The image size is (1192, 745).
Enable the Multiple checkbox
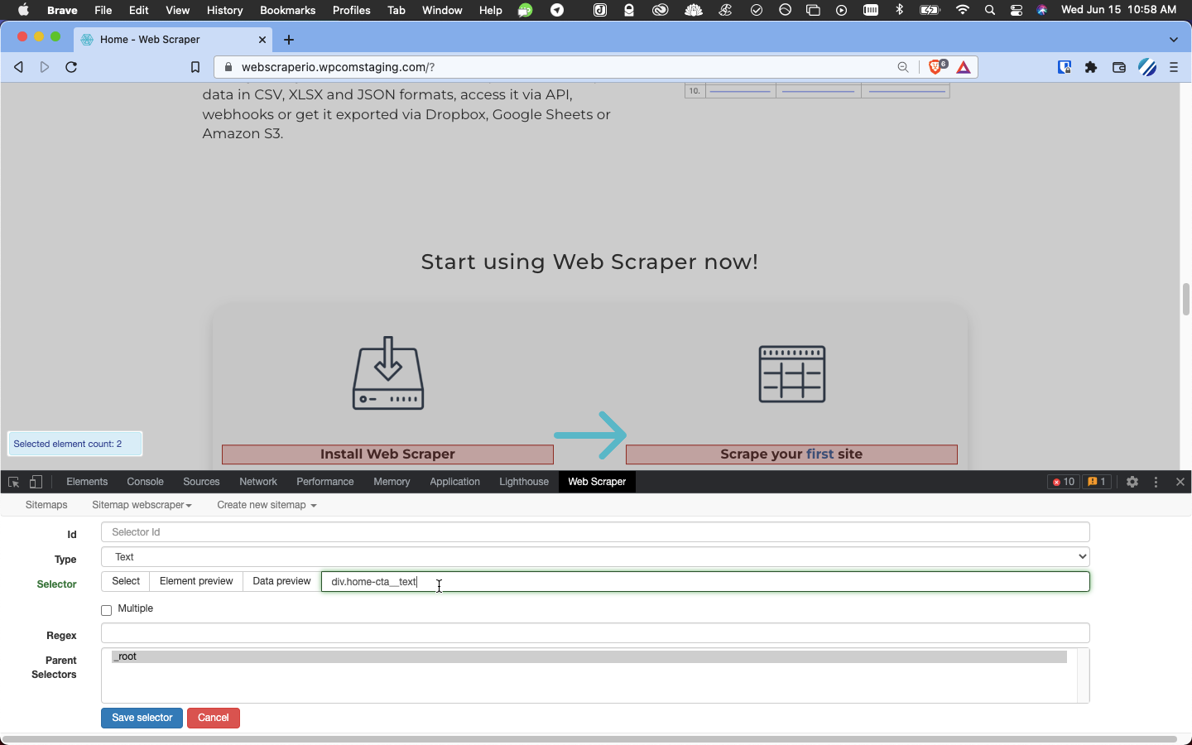click(107, 610)
